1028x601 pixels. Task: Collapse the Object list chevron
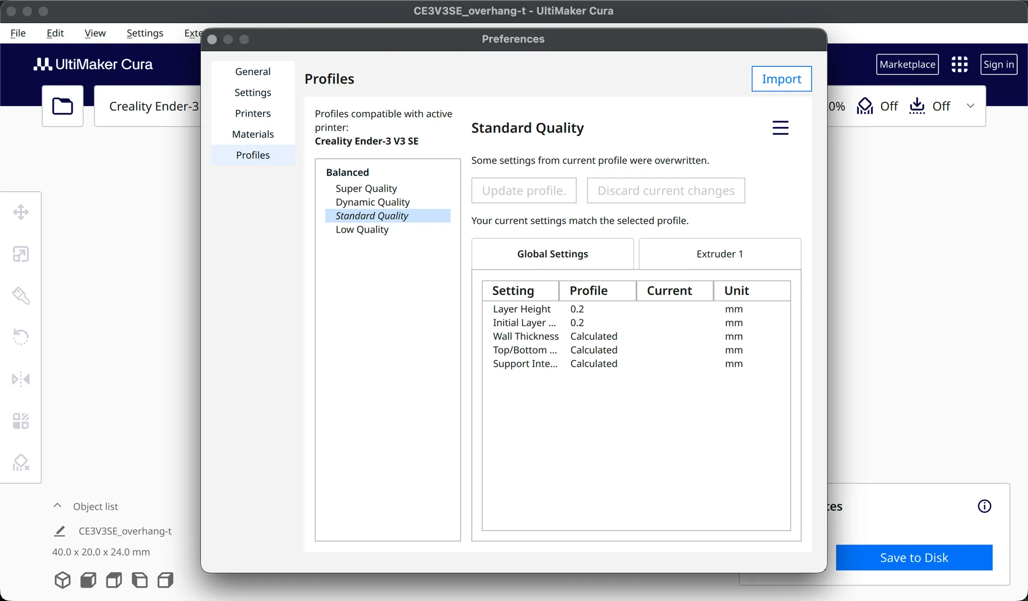[58, 506]
